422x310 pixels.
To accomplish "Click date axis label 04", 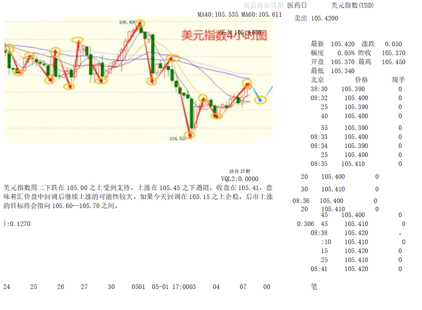I will tap(216, 287).
